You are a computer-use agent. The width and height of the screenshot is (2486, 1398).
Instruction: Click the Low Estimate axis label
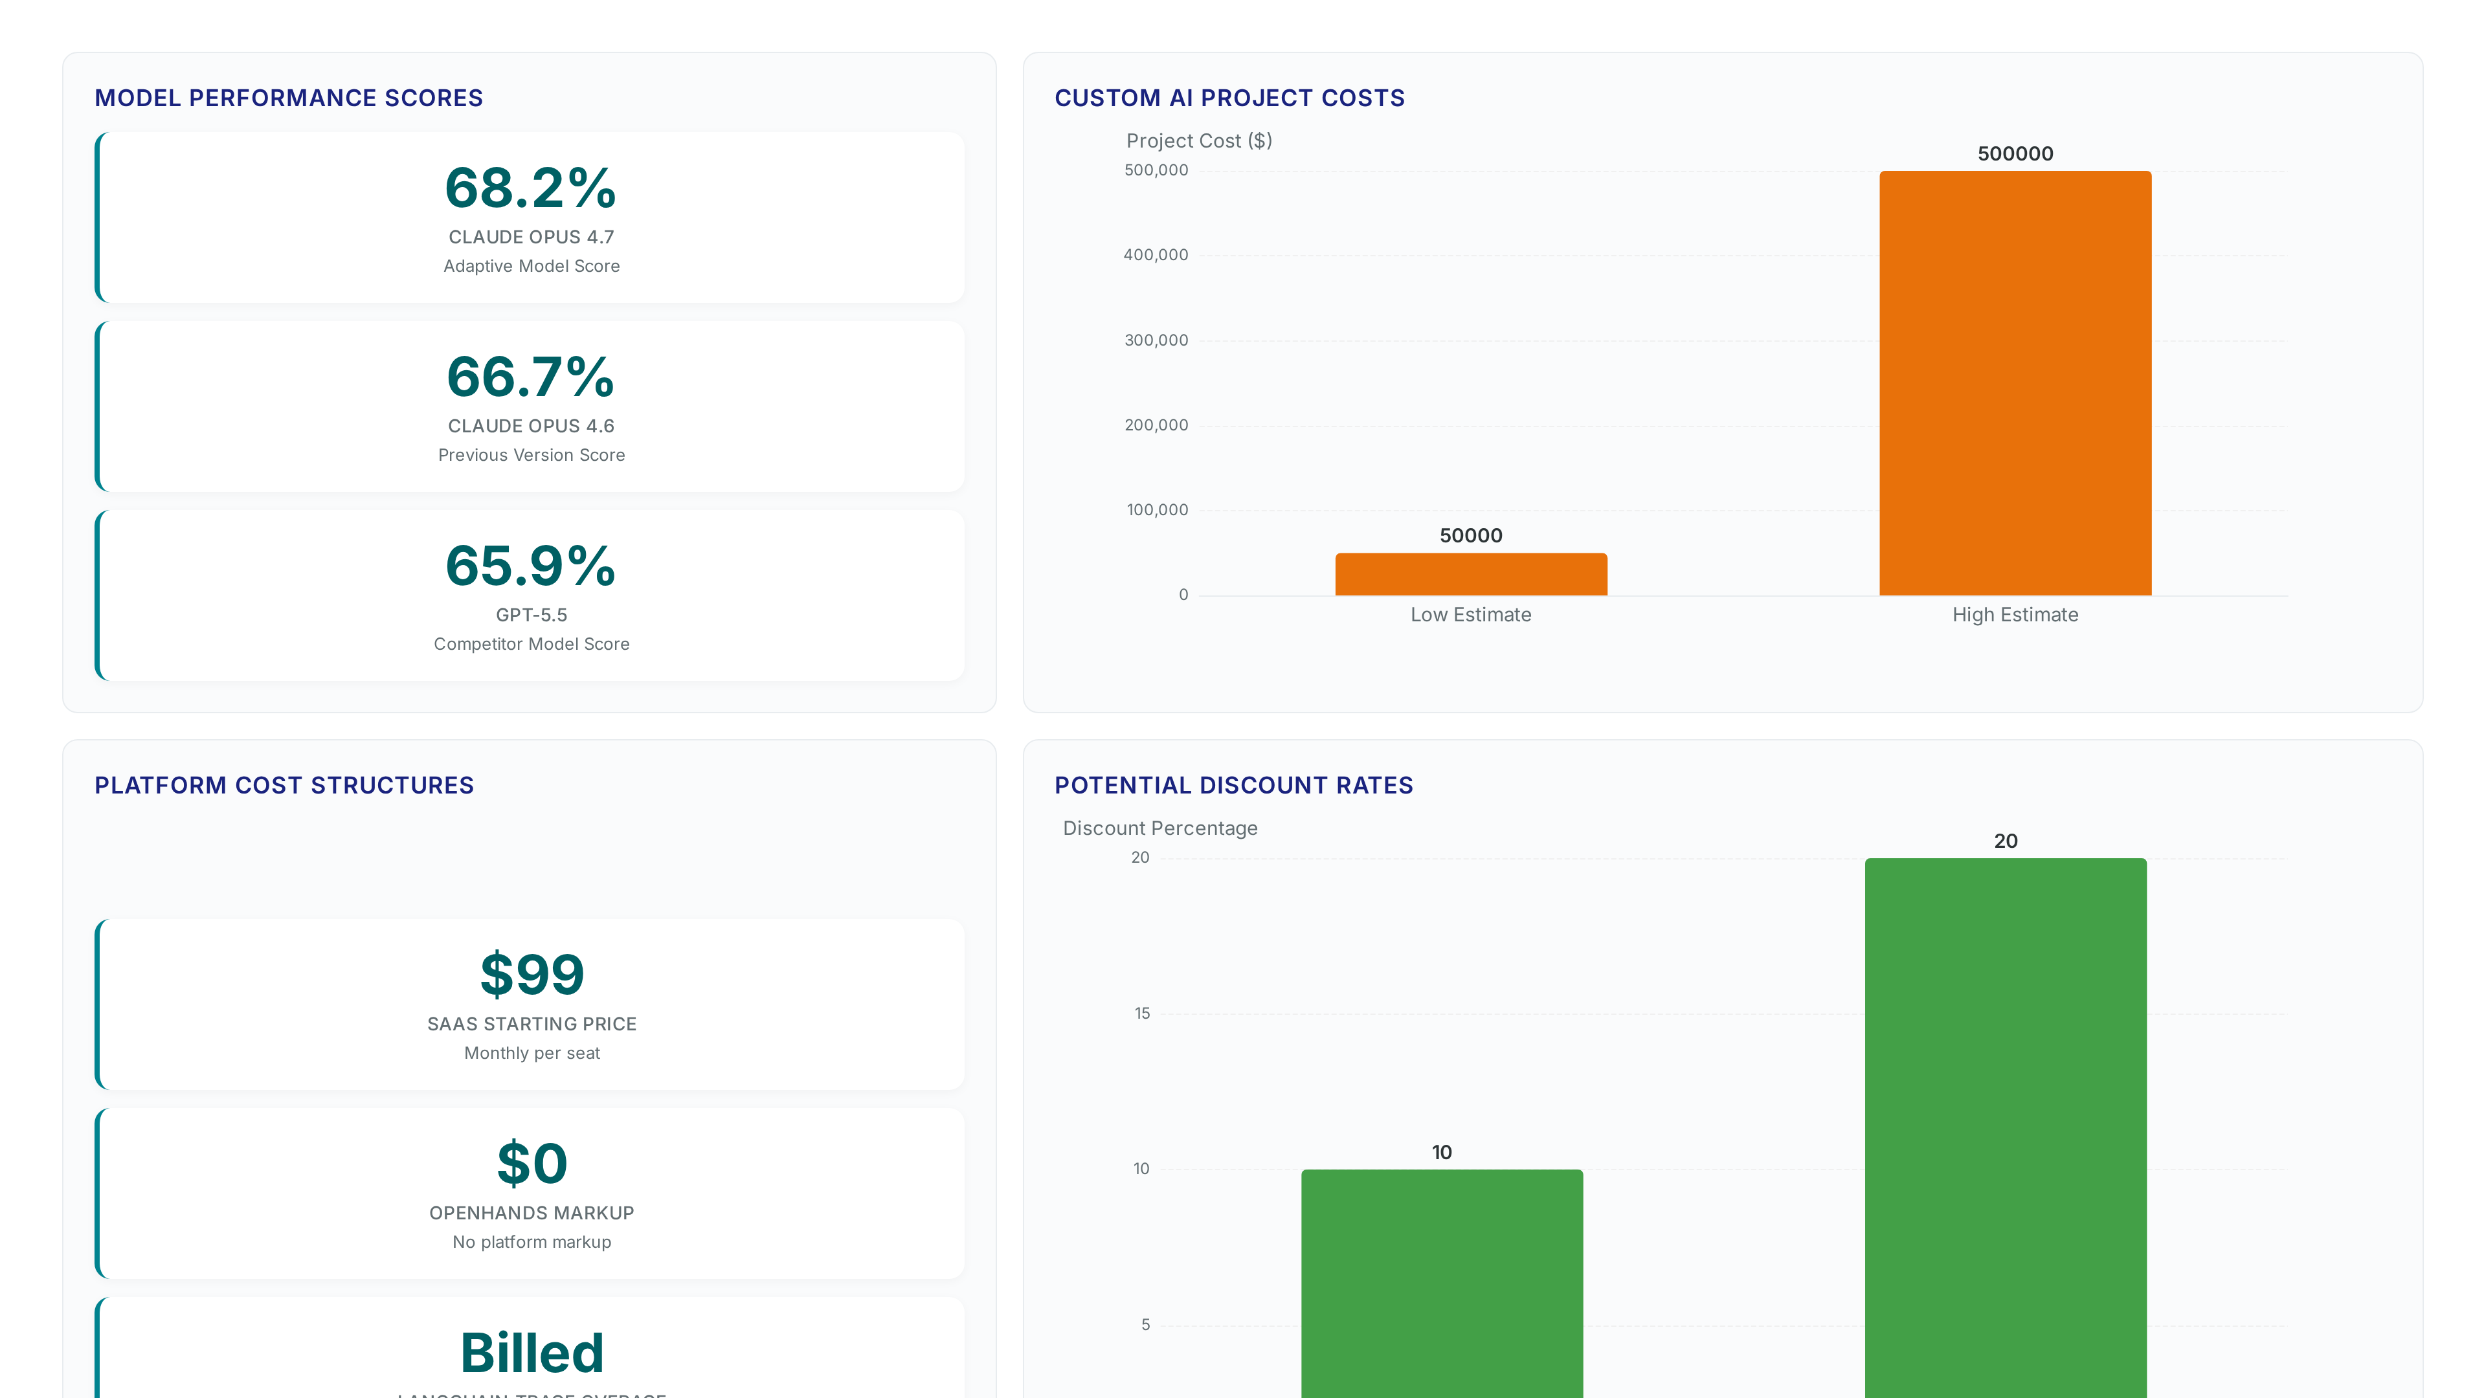pos(1471,616)
